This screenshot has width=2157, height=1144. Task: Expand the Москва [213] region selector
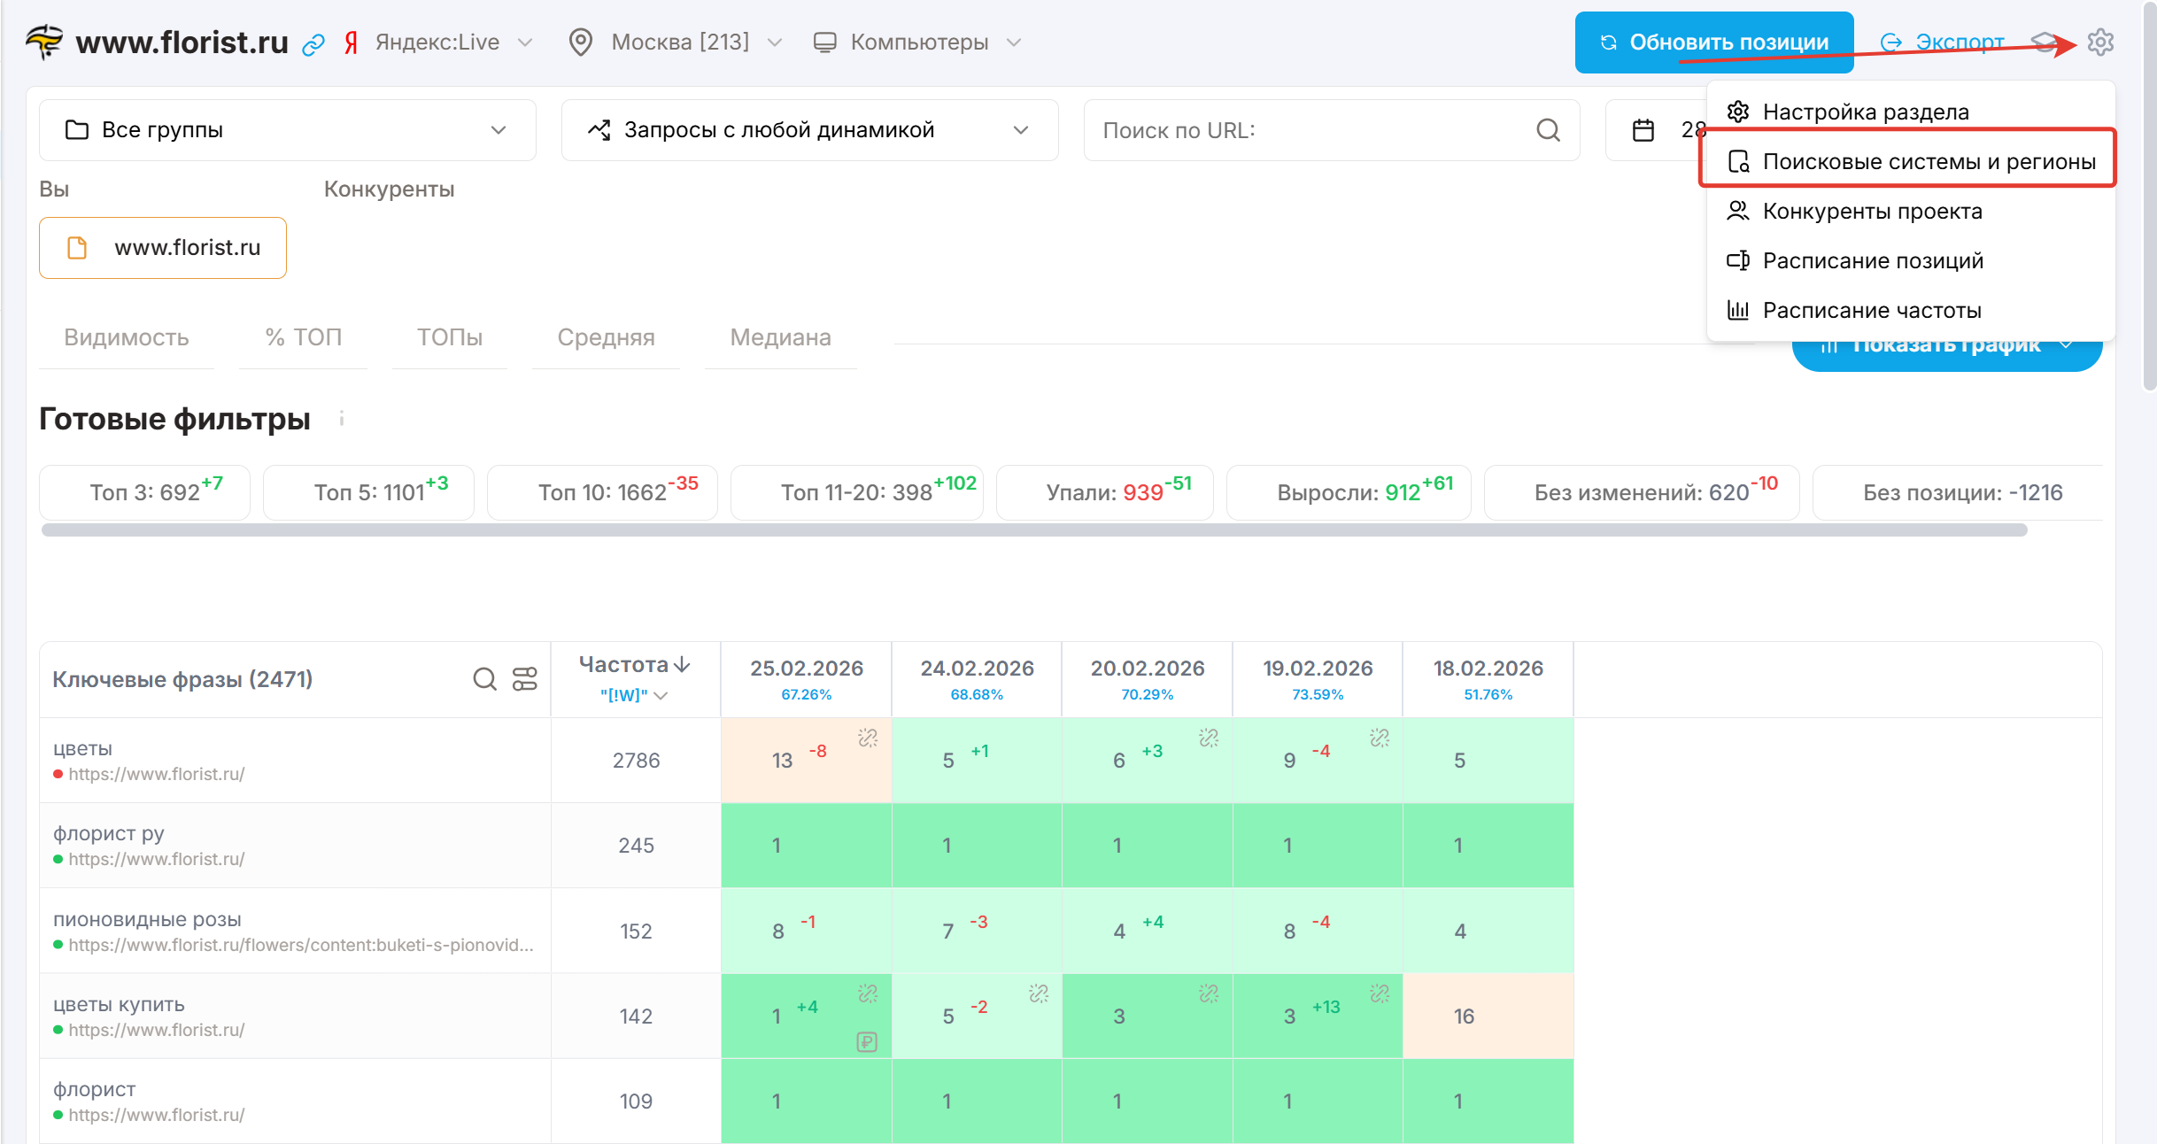point(678,43)
